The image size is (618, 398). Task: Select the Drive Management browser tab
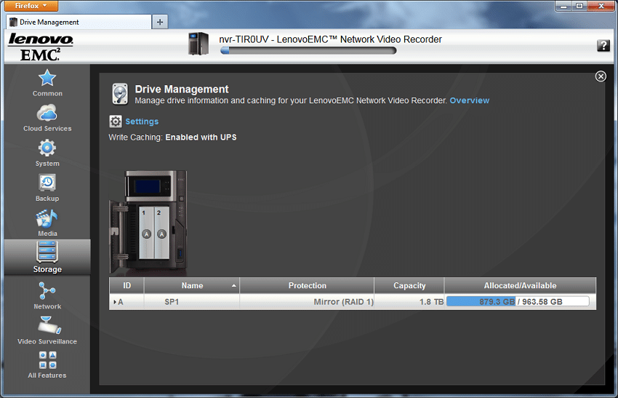79,22
